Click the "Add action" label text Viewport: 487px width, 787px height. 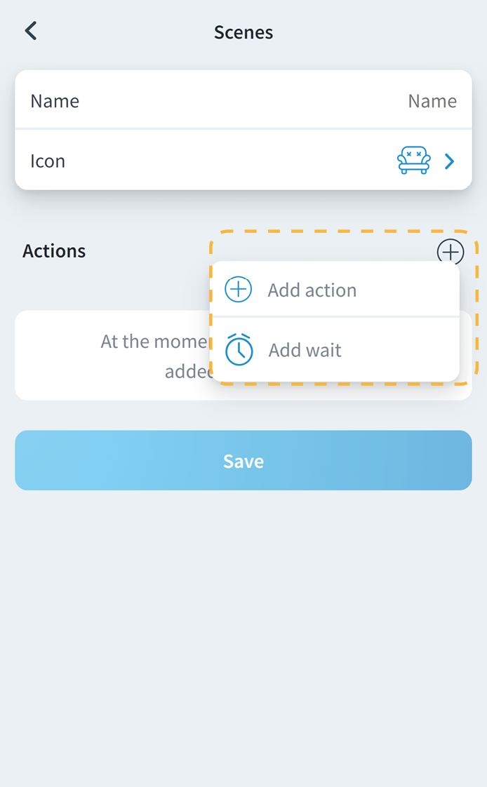click(x=312, y=290)
